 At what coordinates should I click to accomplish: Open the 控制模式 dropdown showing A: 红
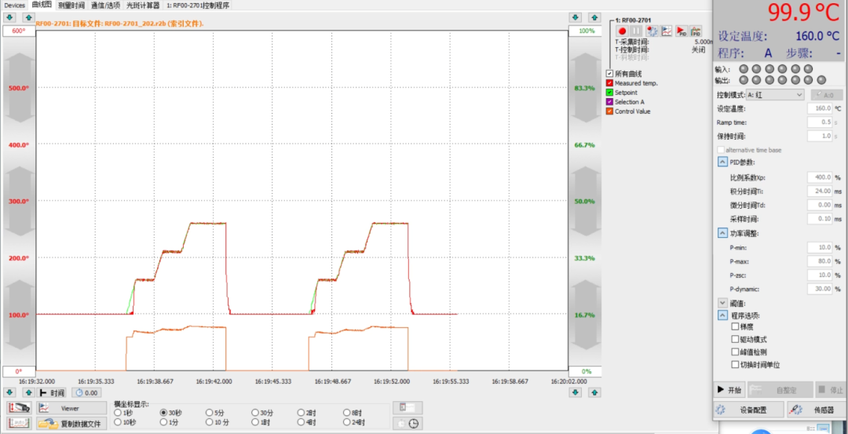click(x=776, y=95)
